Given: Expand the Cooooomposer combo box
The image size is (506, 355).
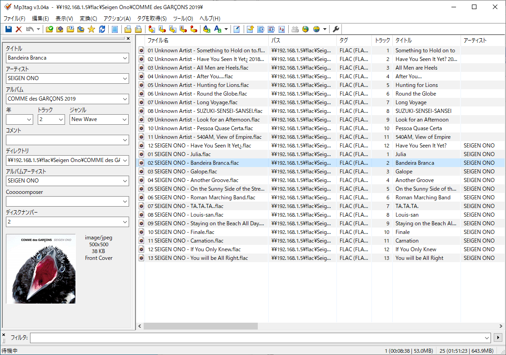Looking at the screenshot, I should 125,202.
